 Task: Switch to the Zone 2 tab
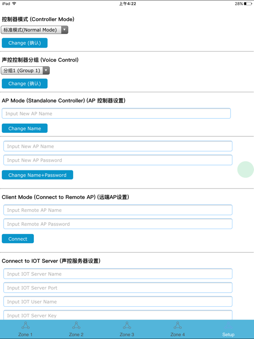point(76,329)
